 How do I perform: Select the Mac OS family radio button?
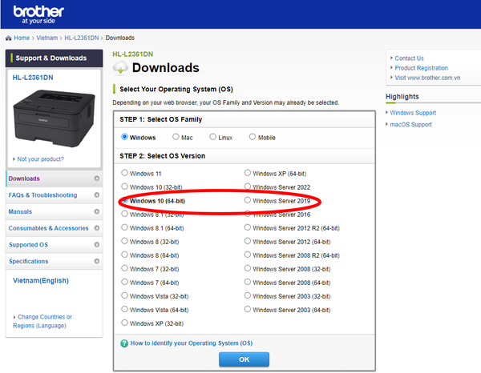click(x=176, y=137)
